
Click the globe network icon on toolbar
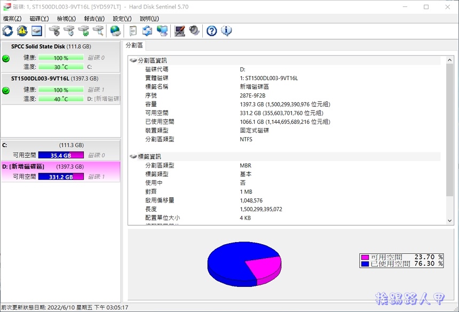coord(115,31)
